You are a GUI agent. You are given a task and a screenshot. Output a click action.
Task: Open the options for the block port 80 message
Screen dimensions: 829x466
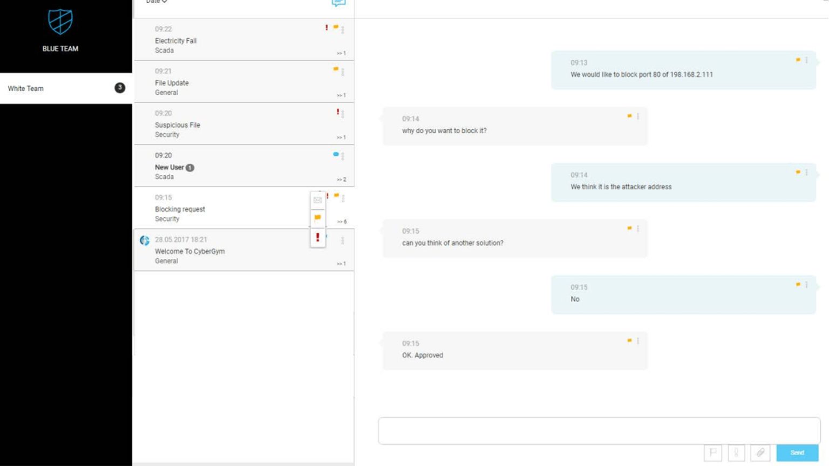(806, 60)
